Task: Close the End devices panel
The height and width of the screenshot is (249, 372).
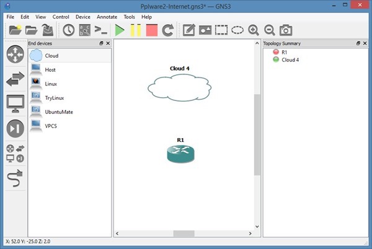Action: click(x=108, y=43)
